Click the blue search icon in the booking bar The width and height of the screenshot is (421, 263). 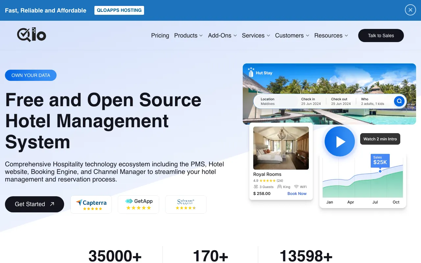pyautogui.click(x=399, y=101)
